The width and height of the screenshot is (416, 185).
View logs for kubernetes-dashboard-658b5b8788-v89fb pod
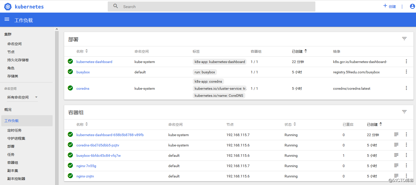tap(396, 134)
